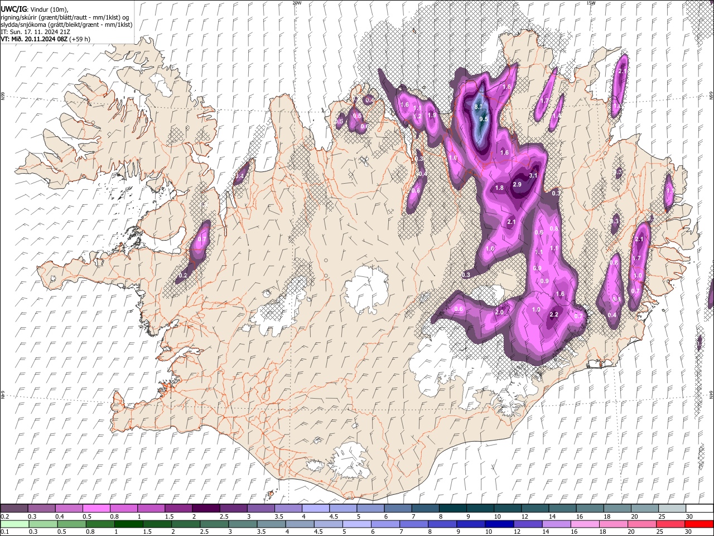Click the 0.2 precipitation value in west Iceland

pos(183,276)
